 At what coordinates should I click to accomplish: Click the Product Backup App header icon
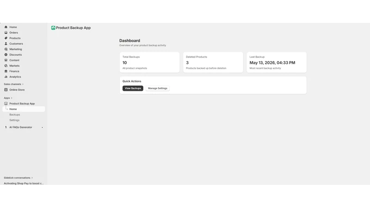[x=53, y=28]
